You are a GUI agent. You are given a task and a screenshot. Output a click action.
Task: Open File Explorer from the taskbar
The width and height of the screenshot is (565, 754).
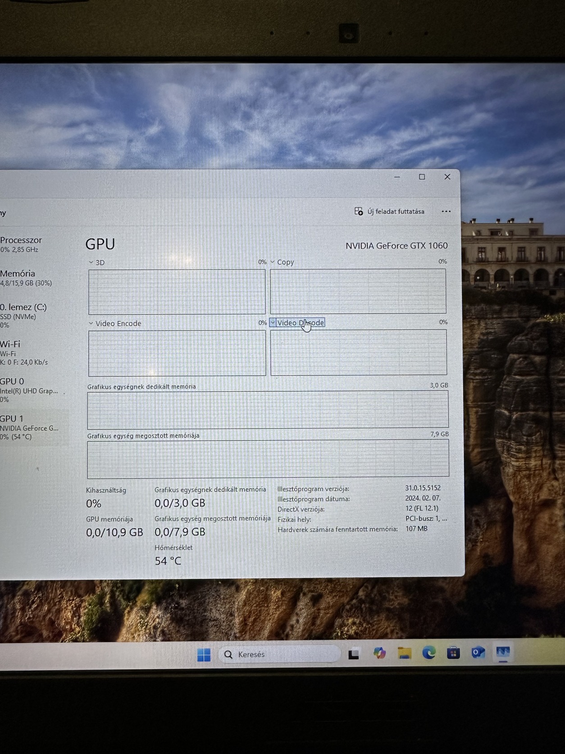404,653
